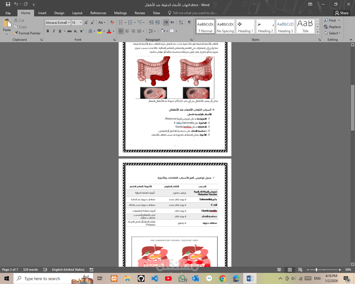
Task: Click the Cut button
Action: click(x=19, y=21)
